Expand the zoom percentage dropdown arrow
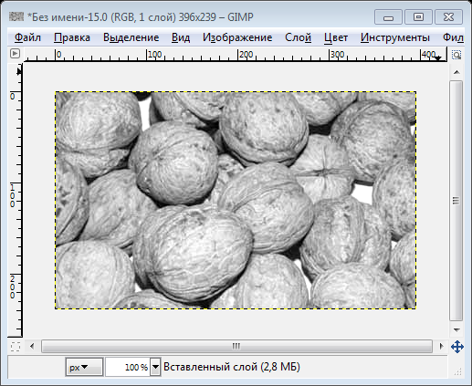 tap(155, 367)
